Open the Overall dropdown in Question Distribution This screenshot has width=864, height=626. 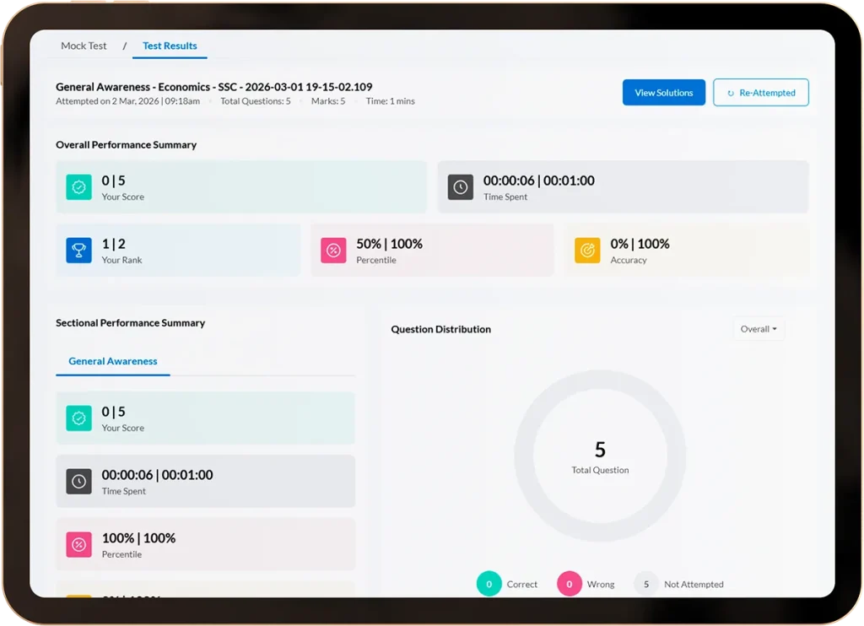[759, 329]
